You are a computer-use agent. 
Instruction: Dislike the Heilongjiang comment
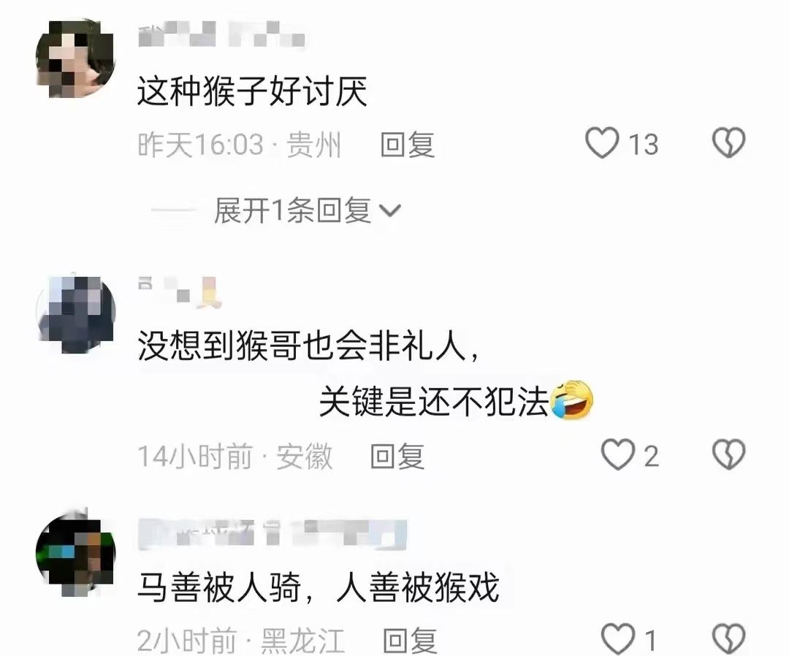pyautogui.click(x=728, y=639)
